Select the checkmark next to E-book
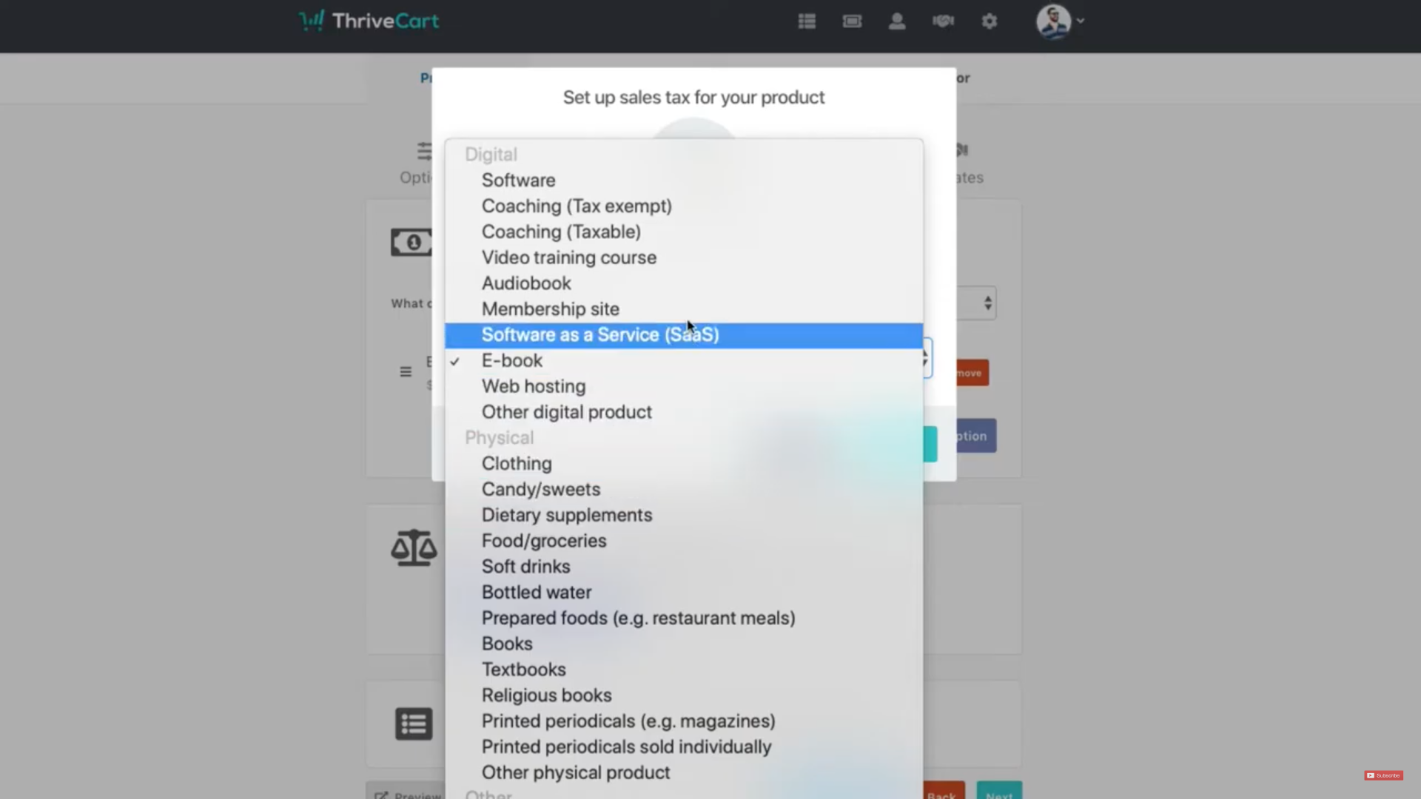1421x799 pixels. (454, 360)
